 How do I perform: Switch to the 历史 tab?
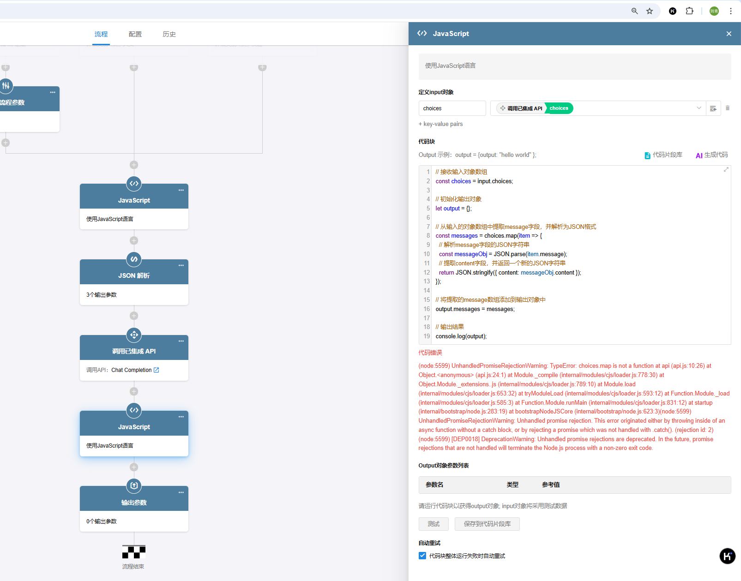169,34
